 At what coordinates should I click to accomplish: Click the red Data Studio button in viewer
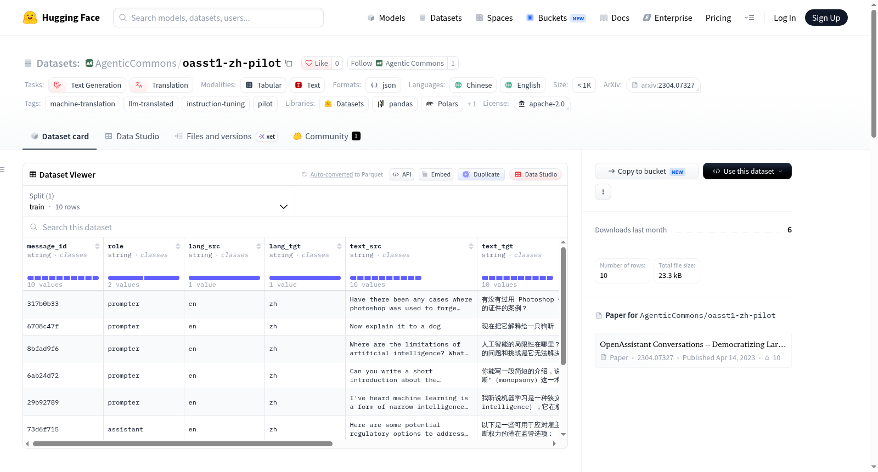coord(536,175)
